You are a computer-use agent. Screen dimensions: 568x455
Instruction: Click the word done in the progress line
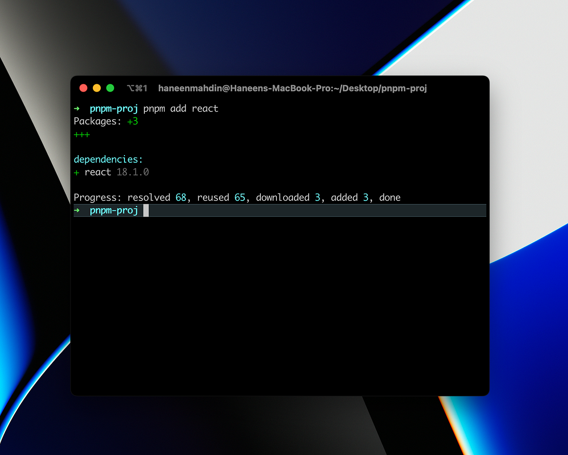point(389,197)
